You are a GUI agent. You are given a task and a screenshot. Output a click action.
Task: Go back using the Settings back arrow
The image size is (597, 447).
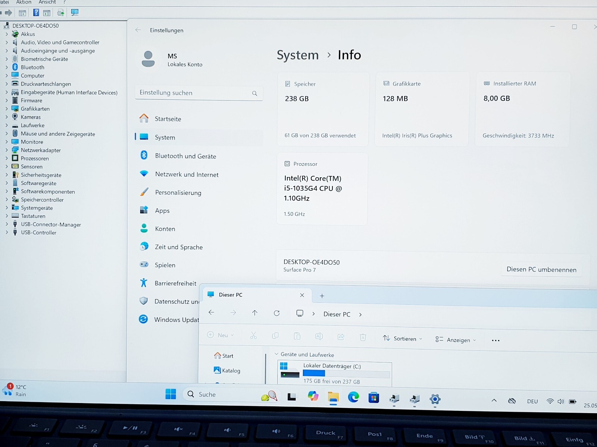138,30
